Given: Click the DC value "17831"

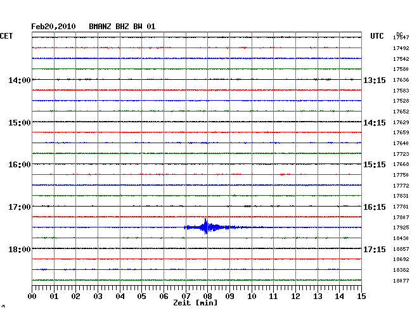Looking at the screenshot, I should [x=401, y=196].
